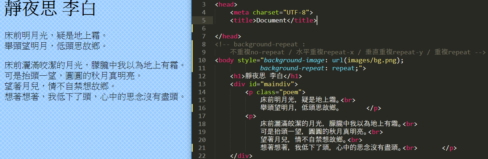Place cursor in the Document title text
488x159 pixels.
point(271,20)
